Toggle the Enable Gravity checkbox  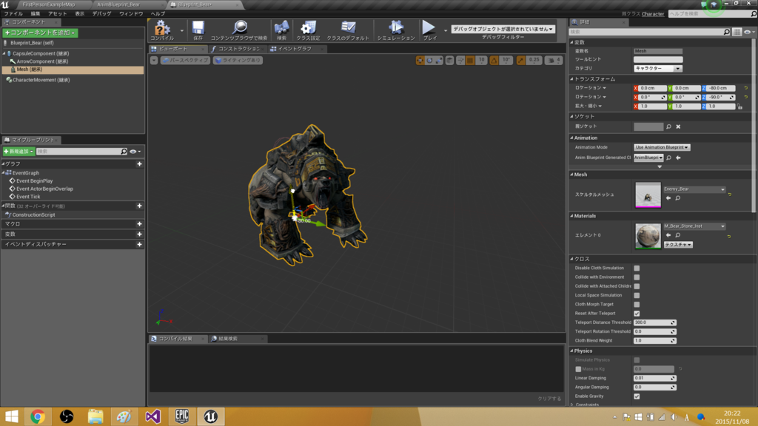click(637, 396)
